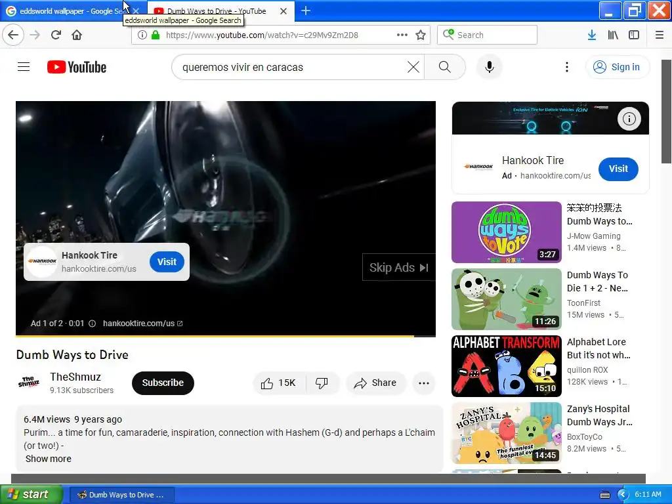
Task: Click the keyboard icon in the system tray
Action: (604, 495)
